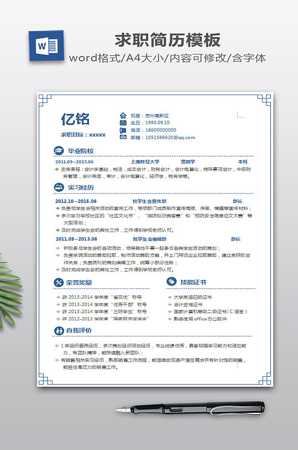Click the 实习经历 heading
Viewport: 298px width, 450px height.
pyautogui.click(x=81, y=188)
